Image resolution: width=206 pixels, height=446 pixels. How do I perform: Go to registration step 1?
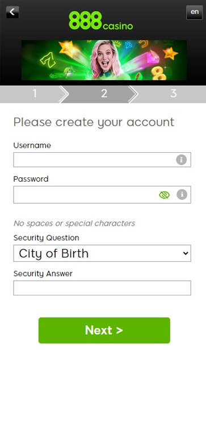coord(35,94)
